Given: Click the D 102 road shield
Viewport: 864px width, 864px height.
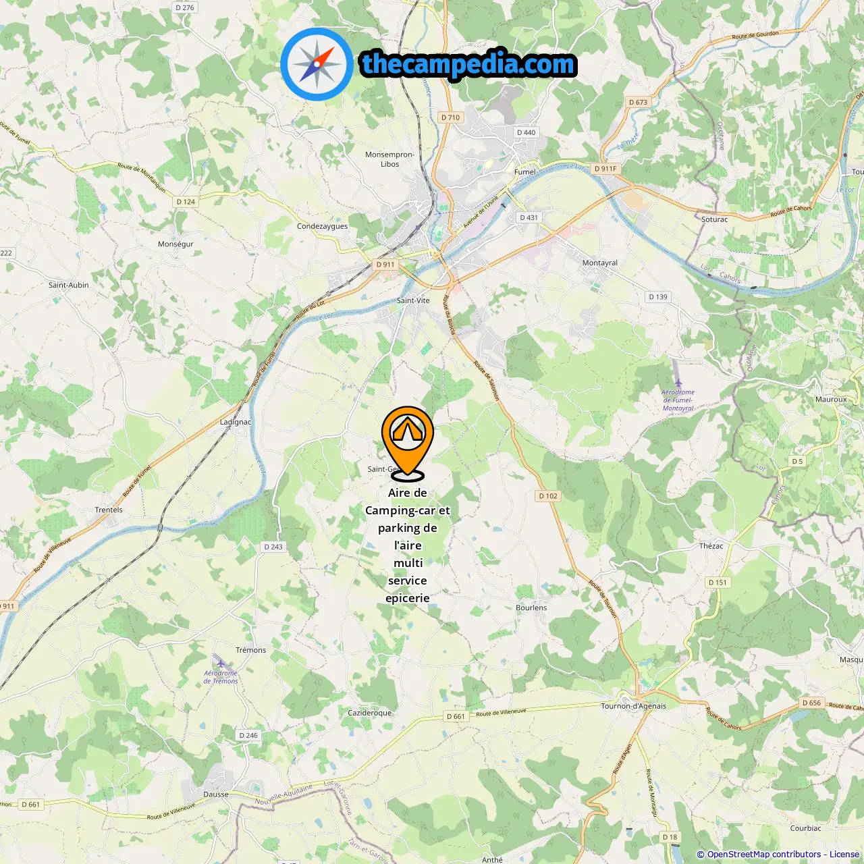Looking at the screenshot, I should 548,496.
